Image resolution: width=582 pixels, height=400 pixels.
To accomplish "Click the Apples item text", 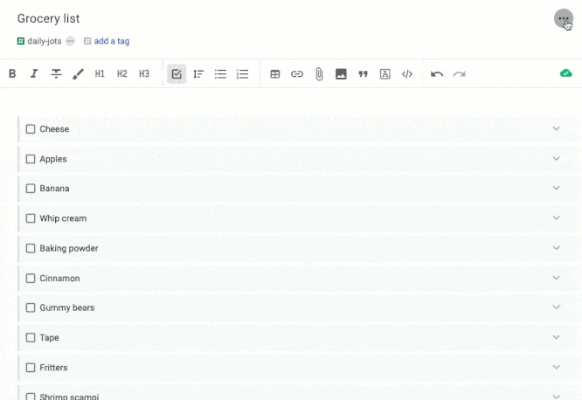I will tap(53, 159).
